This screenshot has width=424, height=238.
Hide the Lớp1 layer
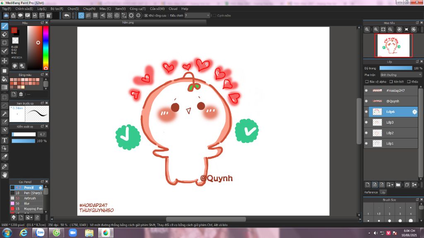click(366, 143)
